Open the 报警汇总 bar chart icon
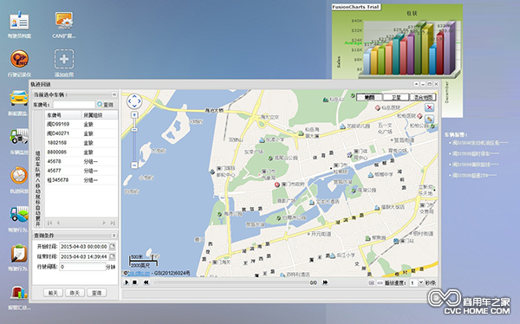The height and width of the screenshot is (324, 520). click(19, 294)
